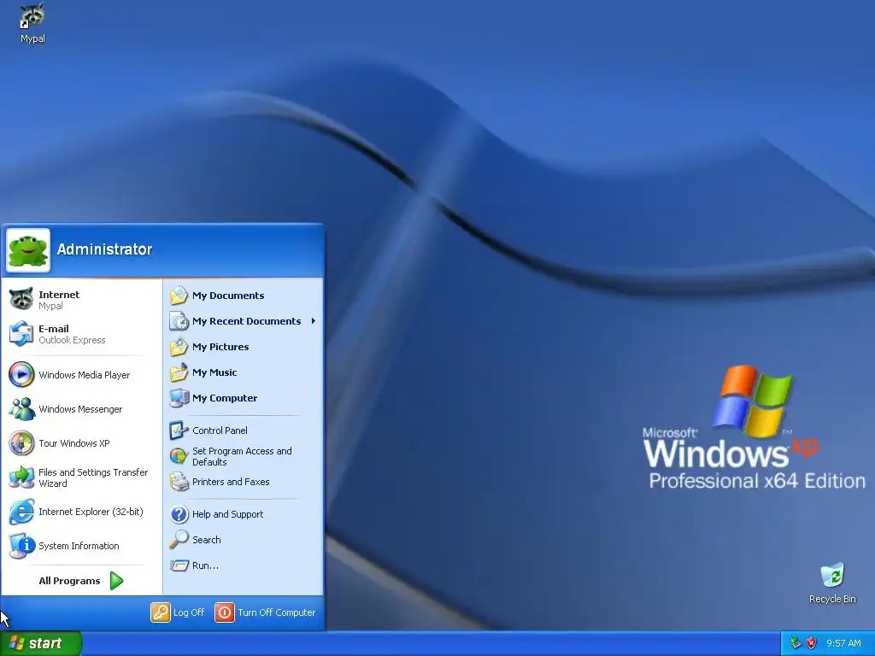Start Tour Windows XP icon
875x656 pixels.
point(21,443)
